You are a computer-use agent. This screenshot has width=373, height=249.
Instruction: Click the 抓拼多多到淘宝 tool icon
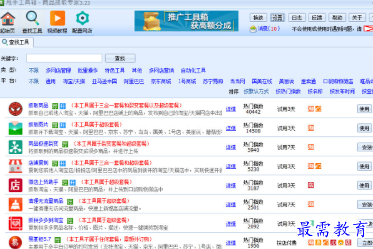(x=16, y=223)
